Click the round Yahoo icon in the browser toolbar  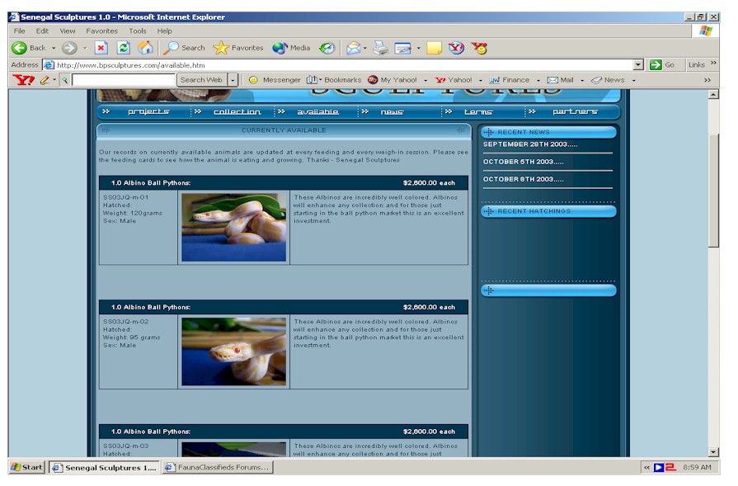pos(456,48)
